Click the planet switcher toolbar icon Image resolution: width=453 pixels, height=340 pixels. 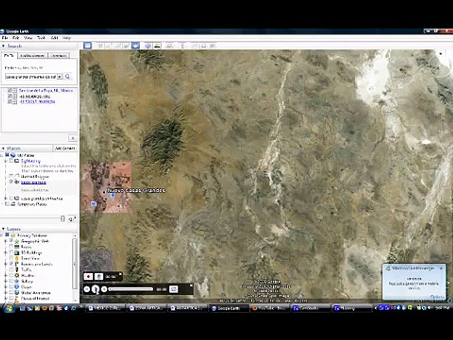click(x=169, y=45)
